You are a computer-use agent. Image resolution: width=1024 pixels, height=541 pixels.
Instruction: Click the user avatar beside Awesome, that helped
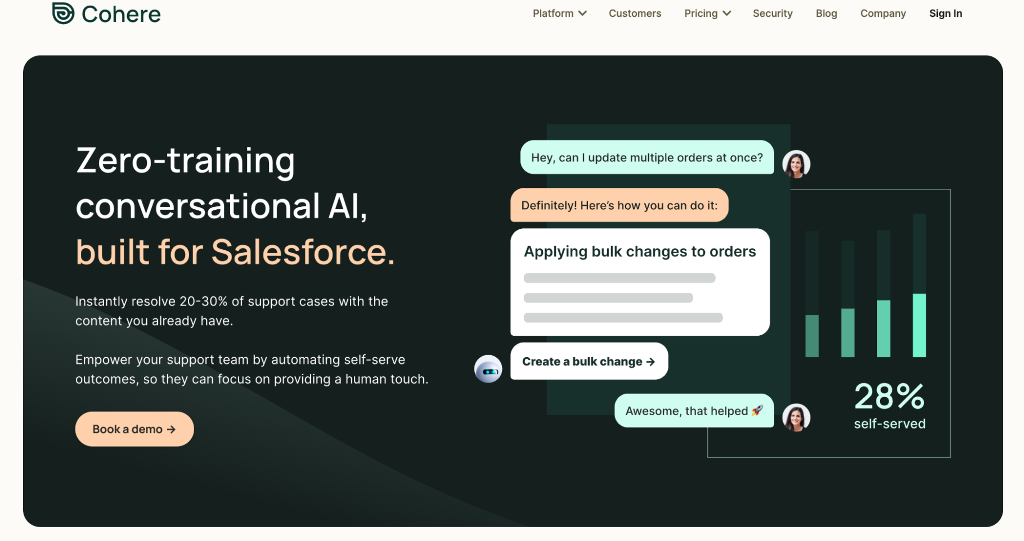(x=796, y=417)
